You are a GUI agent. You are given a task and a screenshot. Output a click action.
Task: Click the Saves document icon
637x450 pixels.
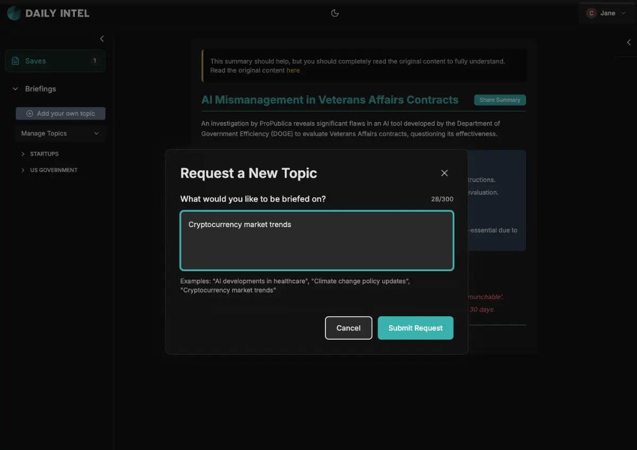(x=15, y=61)
